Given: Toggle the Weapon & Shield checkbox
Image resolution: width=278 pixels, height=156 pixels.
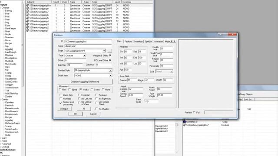Looking at the screenshot, I should point(110,55).
